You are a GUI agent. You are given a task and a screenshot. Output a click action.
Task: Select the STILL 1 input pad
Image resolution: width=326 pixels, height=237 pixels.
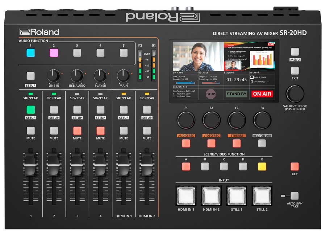tap(237, 196)
